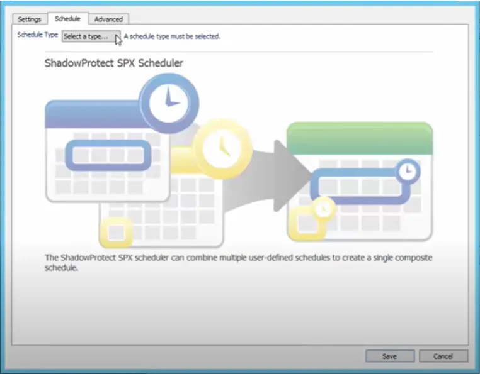Click the 'A schedule type must be selected' message

[172, 36]
